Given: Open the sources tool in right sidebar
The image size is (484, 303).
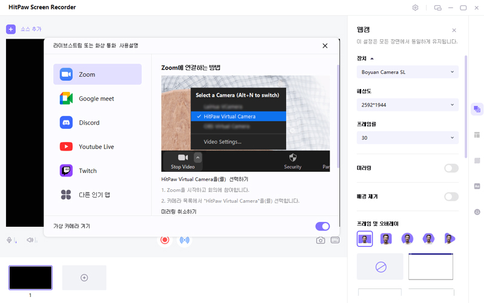Looking at the screenshot, I should tap(477, 109).
